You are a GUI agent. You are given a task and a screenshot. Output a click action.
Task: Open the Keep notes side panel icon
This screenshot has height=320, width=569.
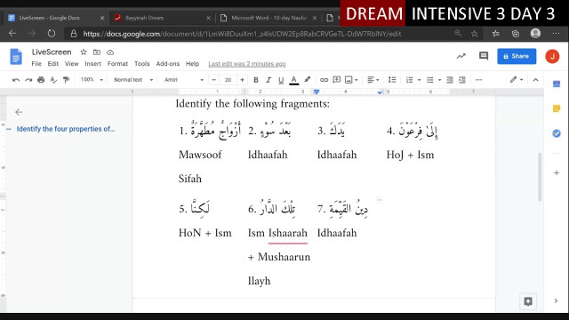click(x=557, y=108)
